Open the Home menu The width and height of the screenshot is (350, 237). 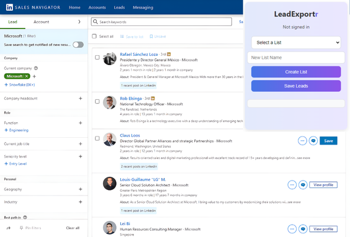coord(74,7)
